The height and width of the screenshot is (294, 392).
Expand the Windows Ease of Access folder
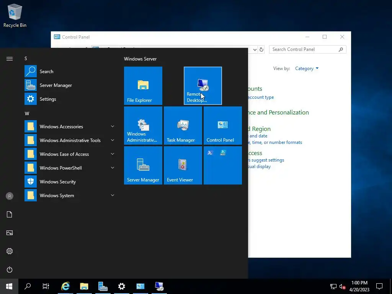click(70, 154)
